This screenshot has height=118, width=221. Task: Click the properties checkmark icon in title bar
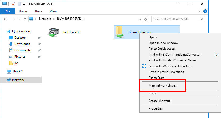tap(13, 4)
